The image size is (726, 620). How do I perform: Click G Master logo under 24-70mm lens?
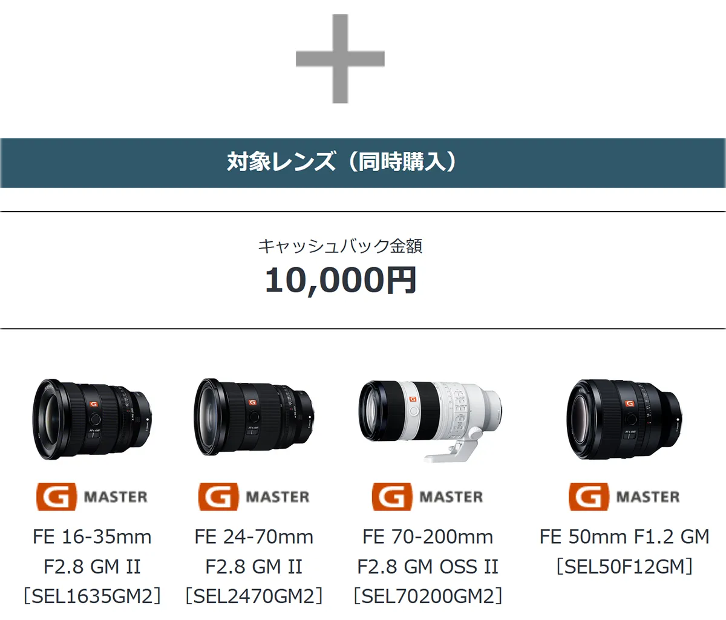click(x=254, y=497)
